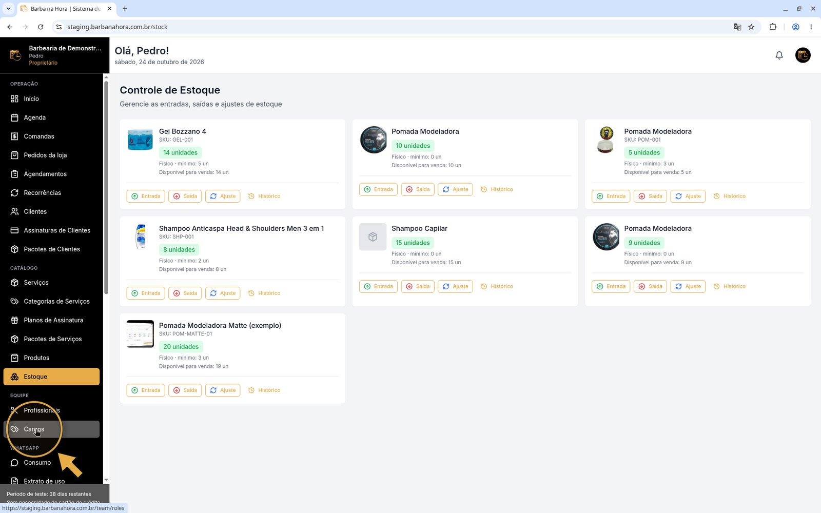Click the browser reload button

pos(41,27)
